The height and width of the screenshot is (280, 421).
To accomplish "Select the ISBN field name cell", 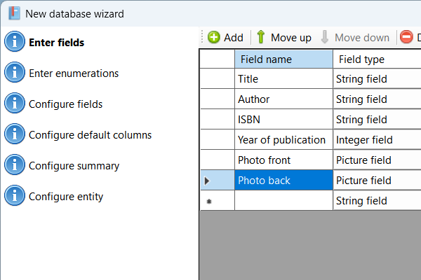I will 283,120.
